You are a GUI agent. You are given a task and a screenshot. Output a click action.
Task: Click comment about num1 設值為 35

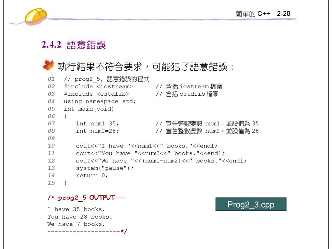pyautogui.click(x=207, y=124)
